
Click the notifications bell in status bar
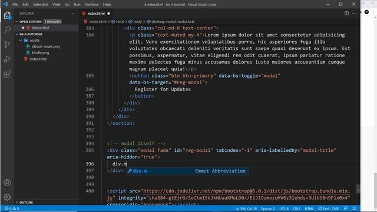(354, 208)
